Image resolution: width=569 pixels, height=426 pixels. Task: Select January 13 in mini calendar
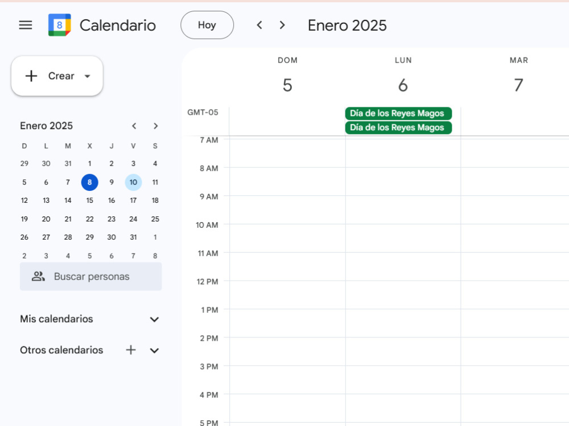pyautogui.click(x=46, y=201)
